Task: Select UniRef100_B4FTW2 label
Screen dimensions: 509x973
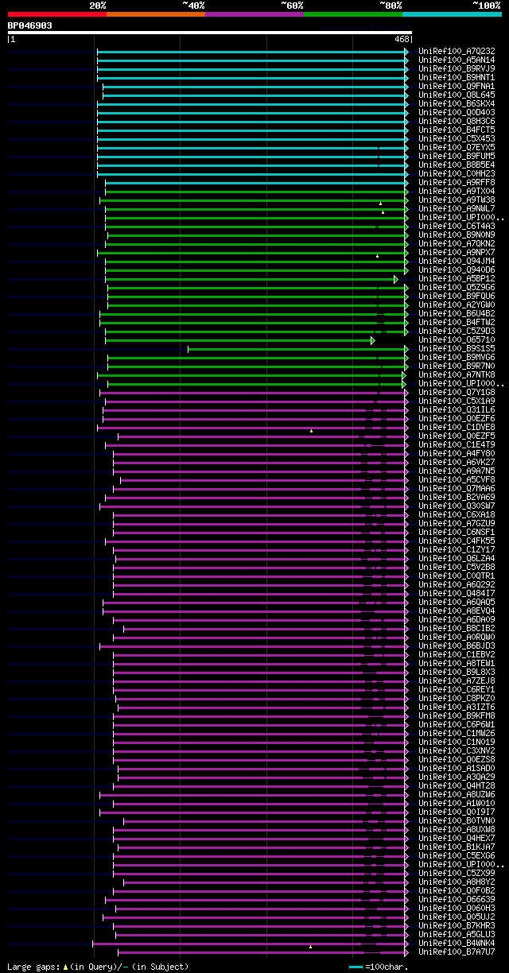Action: [x=457, y=323]
